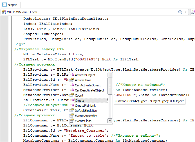Open the dropdown arrow next to search
Image resolution: width=195 pixels, height=142 pixels.
coord(186,12)
